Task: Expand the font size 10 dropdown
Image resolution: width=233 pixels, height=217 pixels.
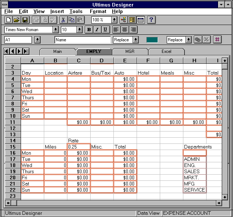Action: click(79, 30)
